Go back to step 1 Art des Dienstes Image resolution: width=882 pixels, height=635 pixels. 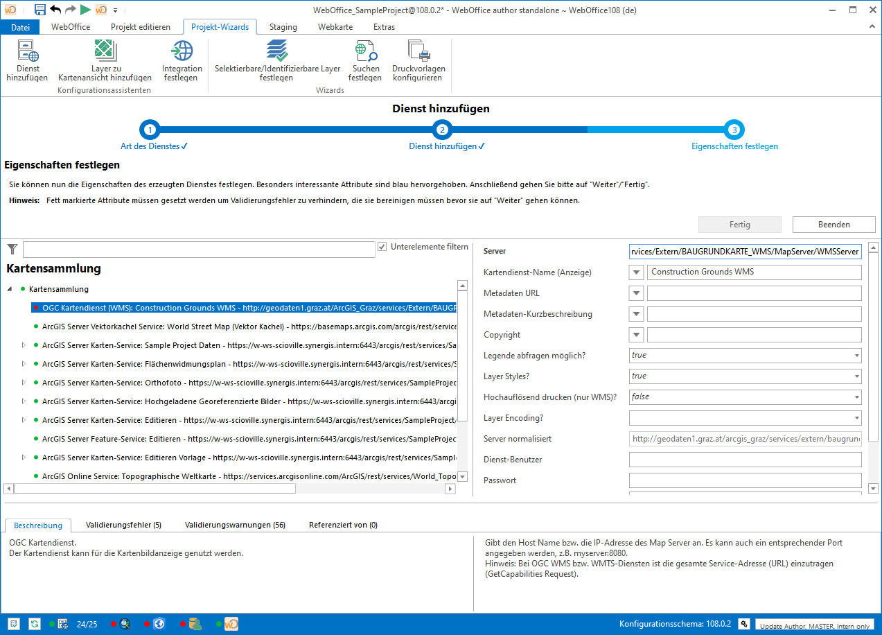(150, 130)
